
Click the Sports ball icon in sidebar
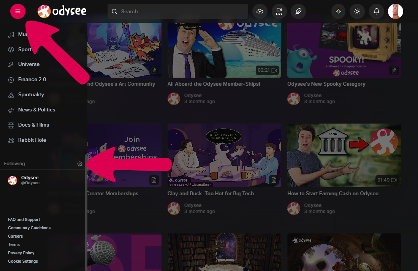[11, 50]
